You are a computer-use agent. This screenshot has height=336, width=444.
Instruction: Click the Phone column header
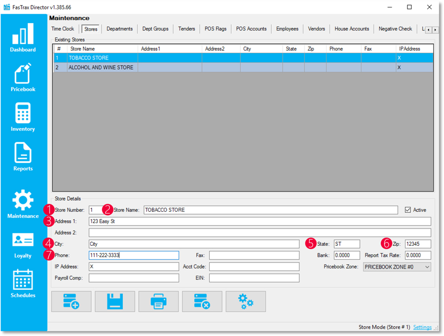(x=344, y=49)
